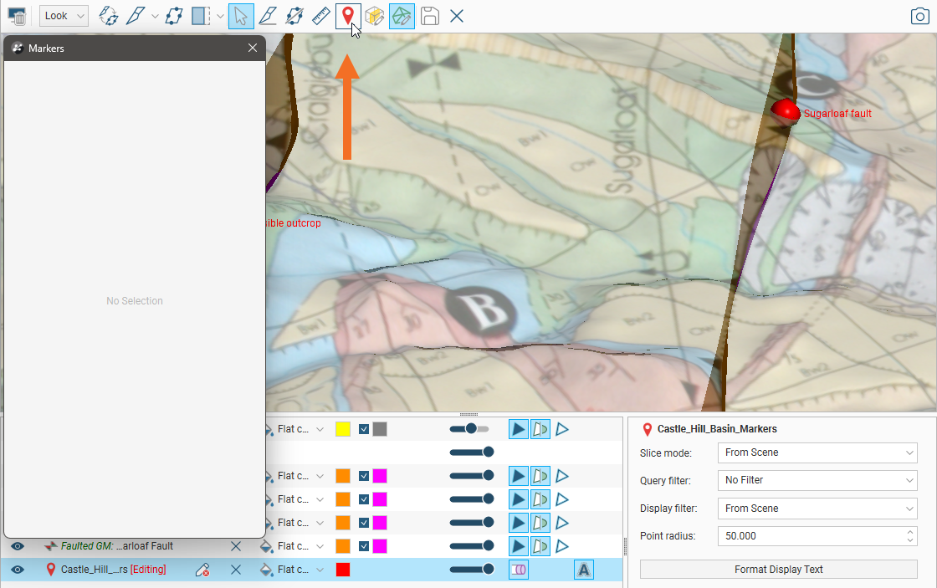Image resolution: width=937 pixels, height=588 pixels.
Task: Open the Look dropdown
Action: pos(64,16)
